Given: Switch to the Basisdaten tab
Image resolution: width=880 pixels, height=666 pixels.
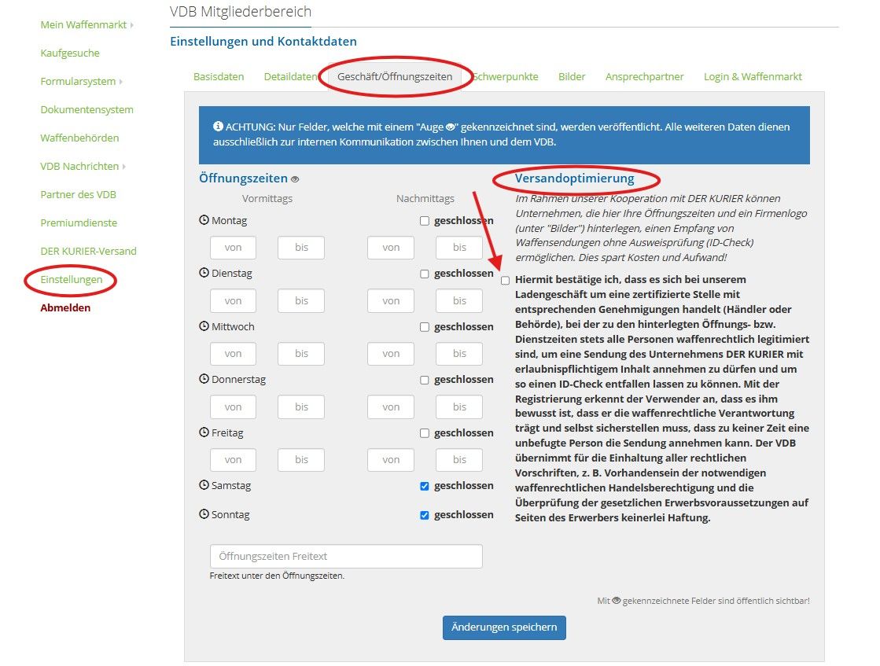Looking at the screenshot, I should 219,77.
